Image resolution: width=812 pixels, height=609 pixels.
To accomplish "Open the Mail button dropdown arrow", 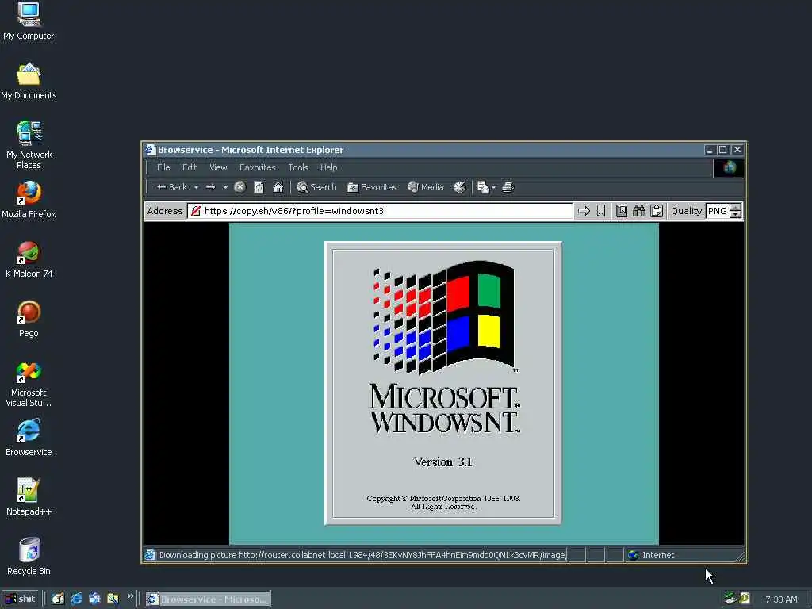I will click(x=493, y=187).
